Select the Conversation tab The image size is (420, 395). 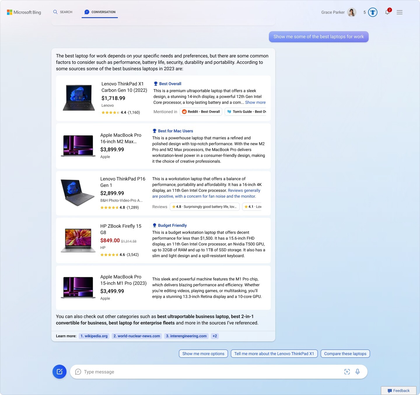[100, 12]
